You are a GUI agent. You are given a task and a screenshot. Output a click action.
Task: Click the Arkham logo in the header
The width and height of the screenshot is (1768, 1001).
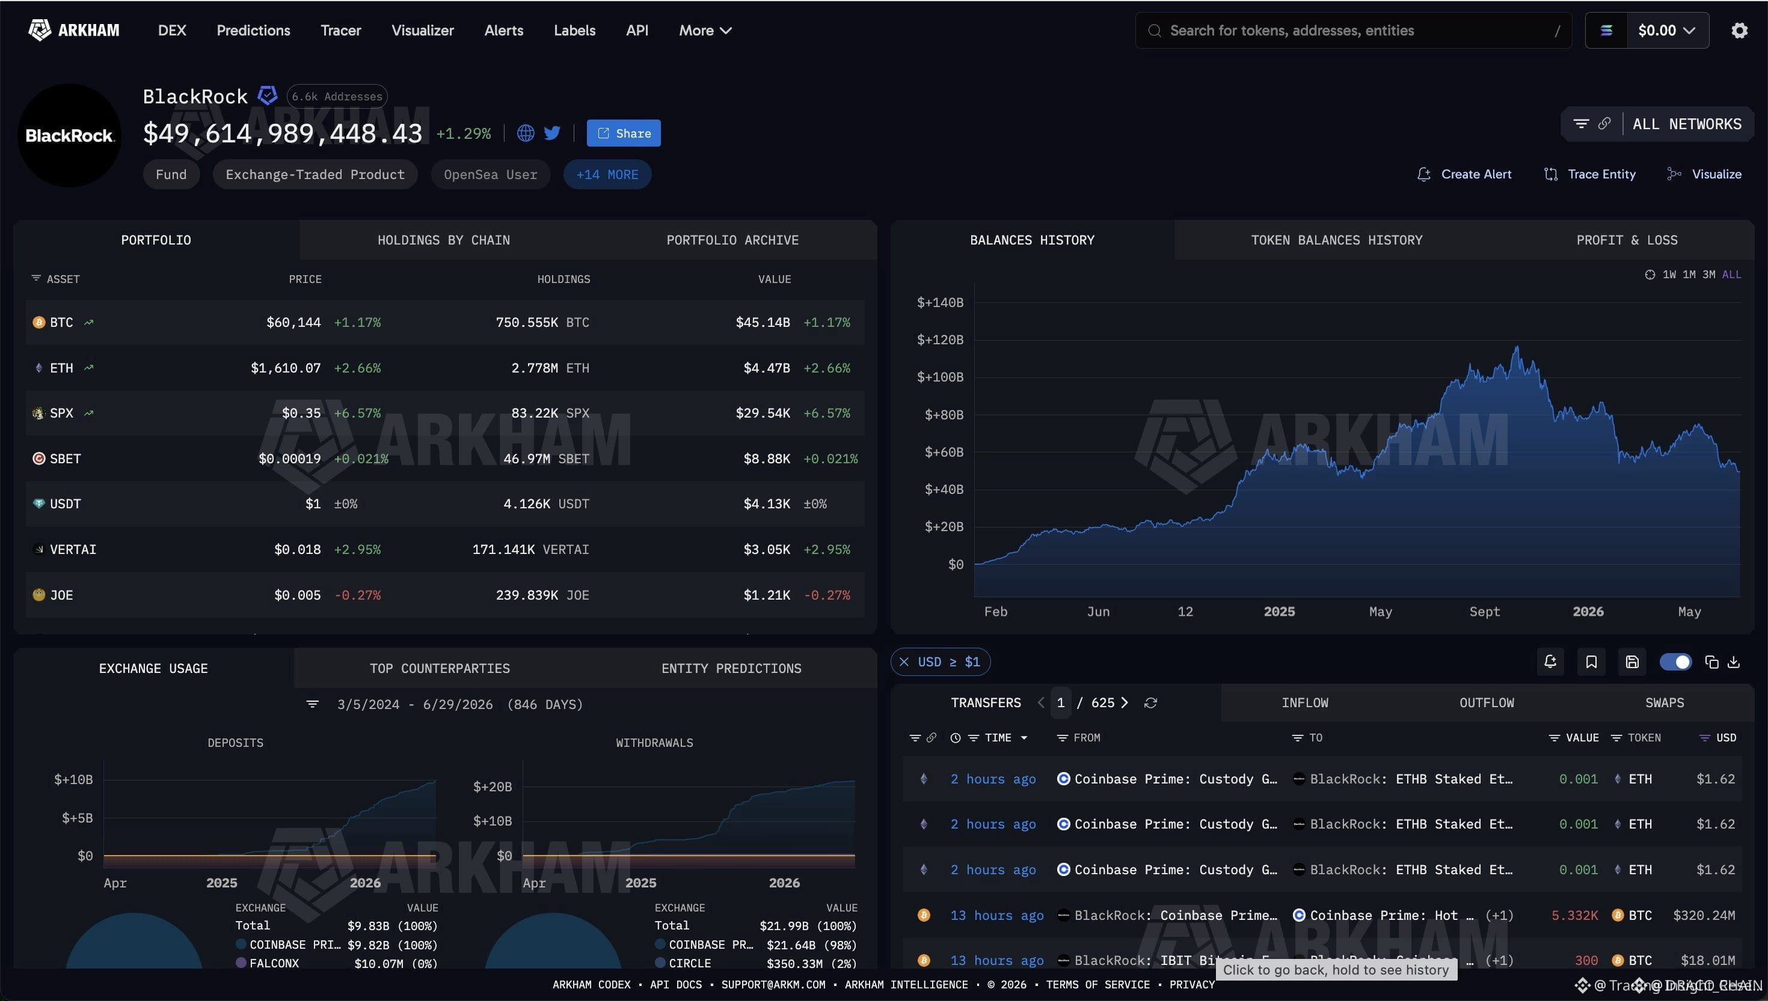click(73, 30)
